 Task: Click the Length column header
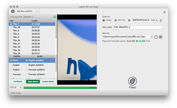[x=35, y=21]
